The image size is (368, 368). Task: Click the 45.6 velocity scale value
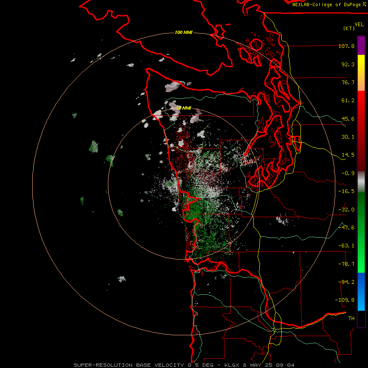[348, 119]
